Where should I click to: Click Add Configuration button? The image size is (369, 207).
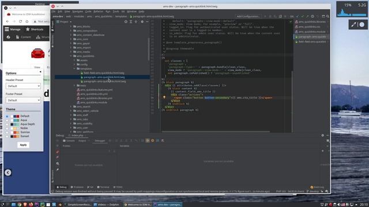coord(248,17)
